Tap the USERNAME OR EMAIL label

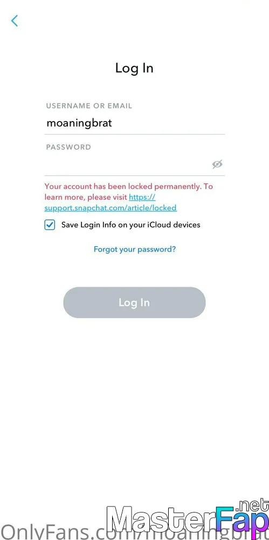(x=89, y=106)
